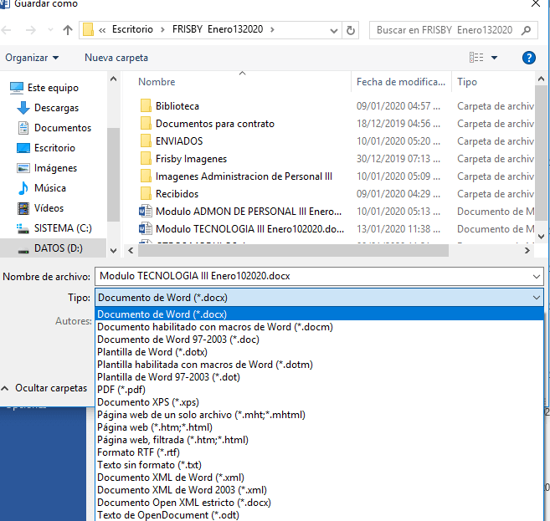Choose Documento XPS (*.xps) format
This screenshot has width=550, height=521.
[319, 402]
